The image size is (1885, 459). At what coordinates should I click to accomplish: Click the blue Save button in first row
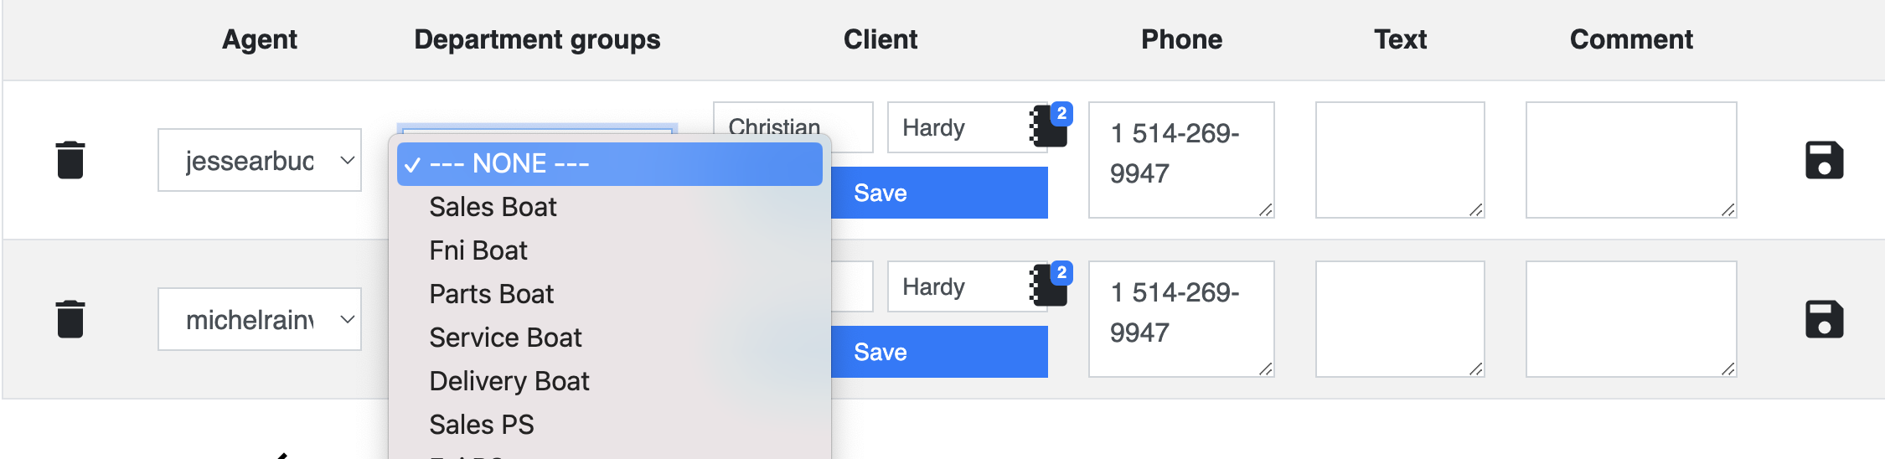click(939, 193)
